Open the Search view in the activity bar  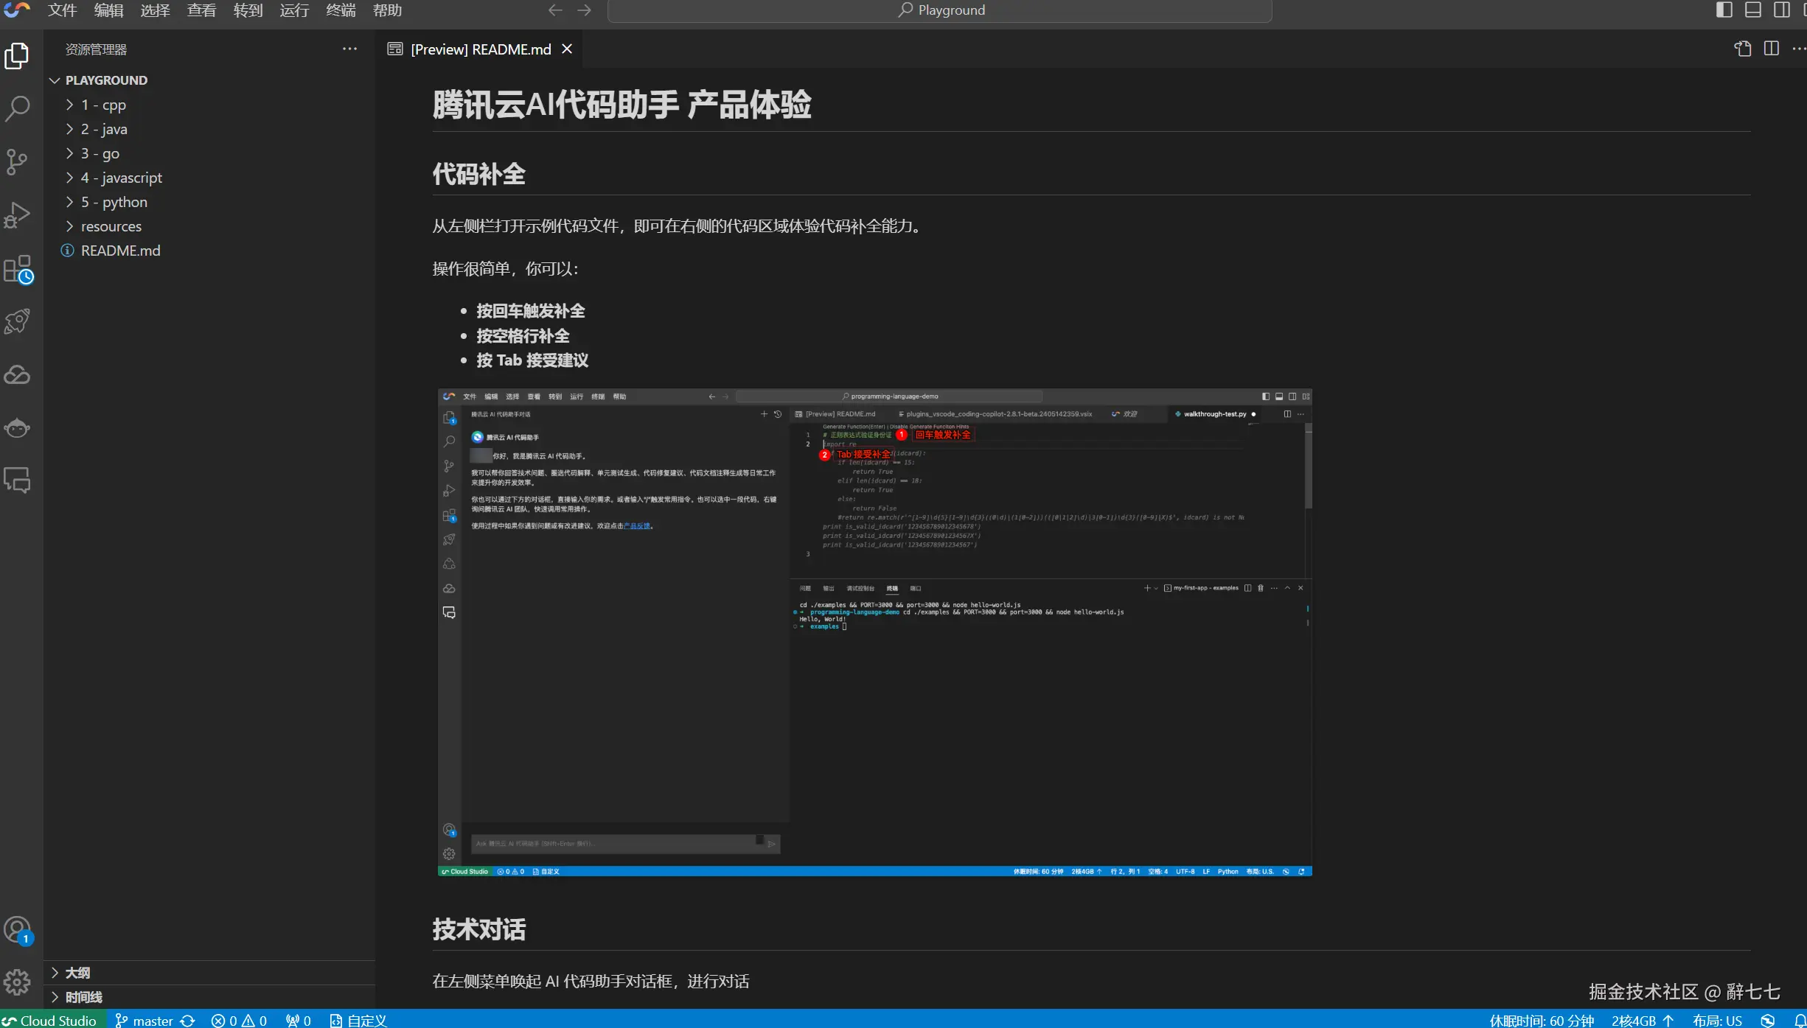(x=17, y=108)
